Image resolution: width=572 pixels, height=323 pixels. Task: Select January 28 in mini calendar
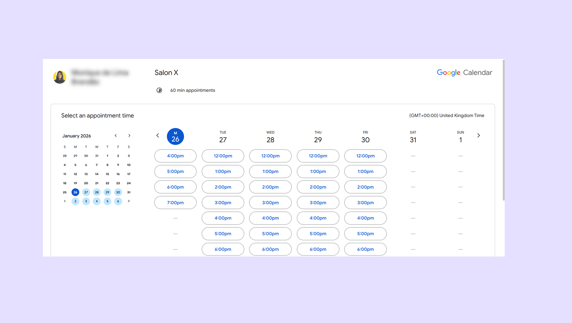click(97, 192)
